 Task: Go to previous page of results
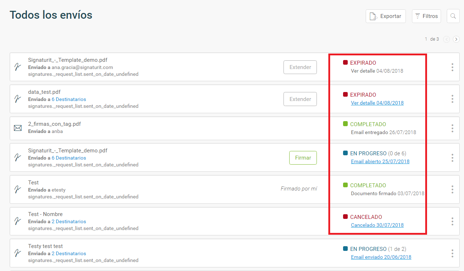(x=446, y=39)
